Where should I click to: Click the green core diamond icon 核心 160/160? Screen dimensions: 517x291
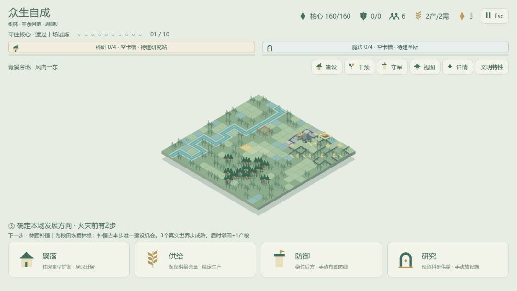[303, 16]
